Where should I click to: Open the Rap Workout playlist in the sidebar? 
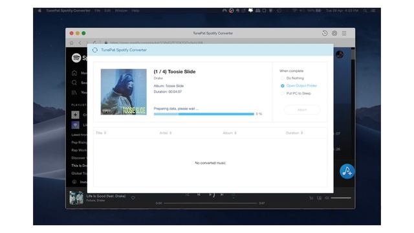click(79, 150)
